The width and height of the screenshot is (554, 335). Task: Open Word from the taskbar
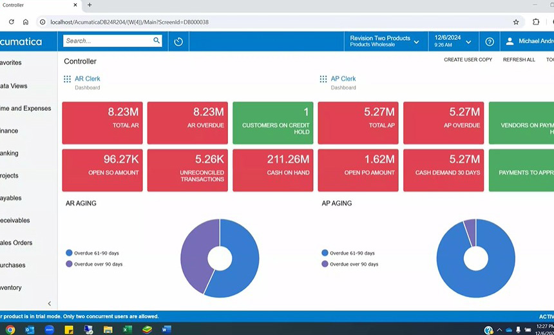tap(166, 330)
